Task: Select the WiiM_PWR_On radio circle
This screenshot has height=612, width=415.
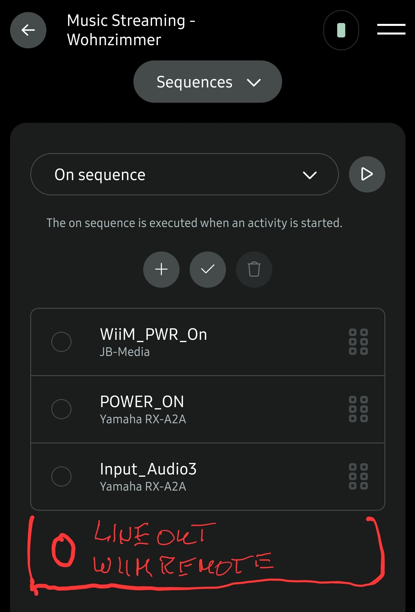Action: click(61, 342)
